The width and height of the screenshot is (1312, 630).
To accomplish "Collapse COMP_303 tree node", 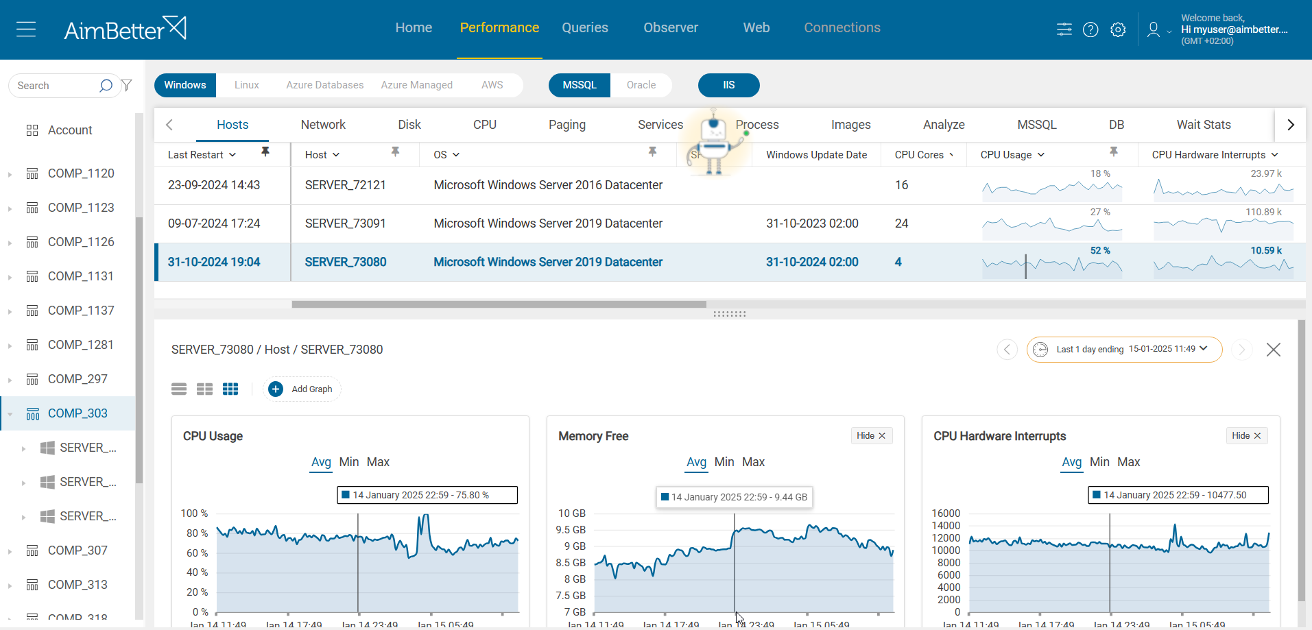I will [10, 414].
